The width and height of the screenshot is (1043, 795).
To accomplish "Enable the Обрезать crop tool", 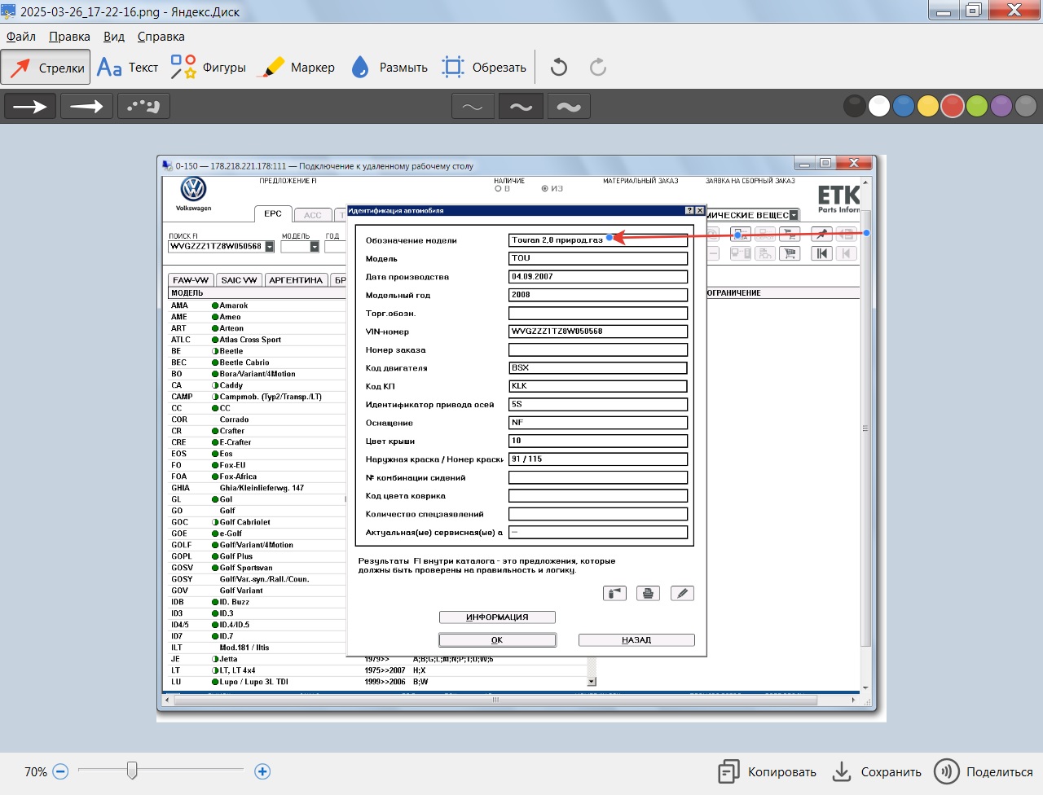I will 484,68.
